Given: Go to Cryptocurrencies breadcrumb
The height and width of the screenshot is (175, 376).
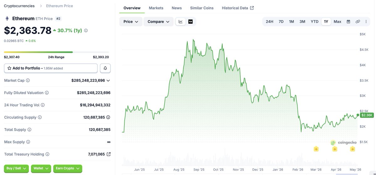Looking at the screenshot, I should (x=19, y=6).
